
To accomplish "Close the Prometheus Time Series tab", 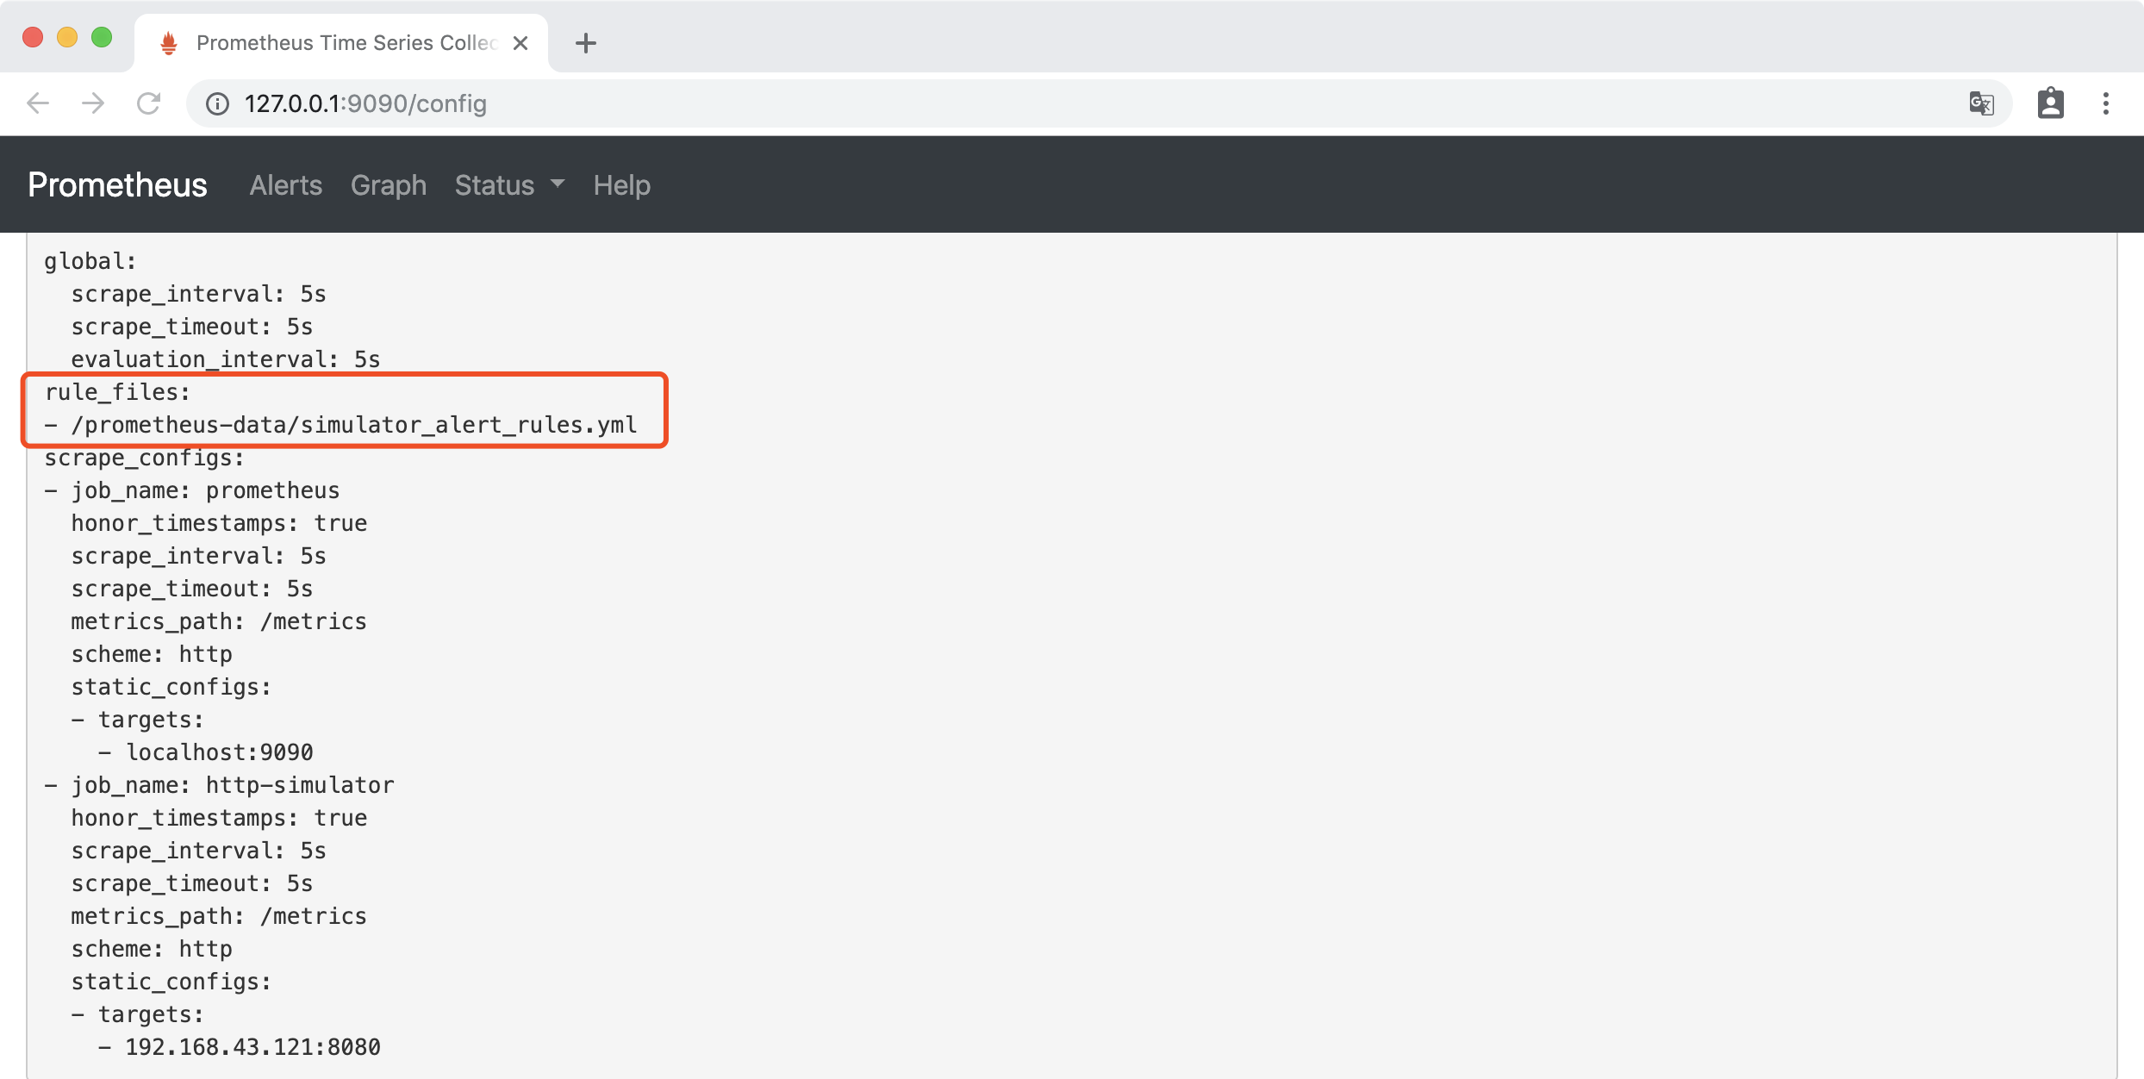I will [520, 43].
